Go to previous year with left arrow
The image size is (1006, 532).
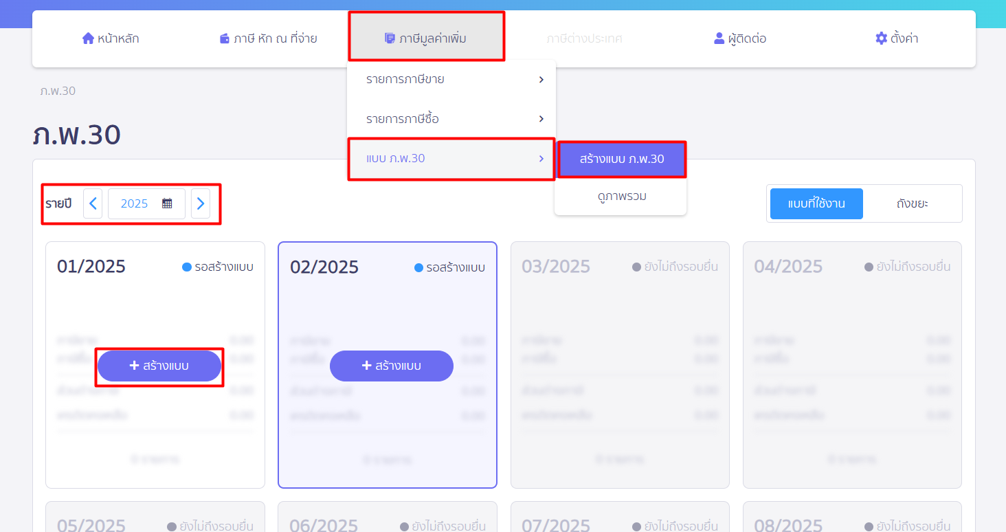93,203
